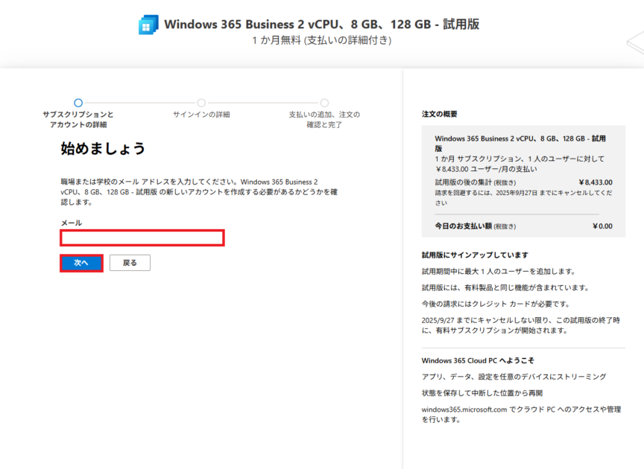Select the サブスクリプションとアカウントの詳細 step circle
644x469 pixels.
(78, 103)
